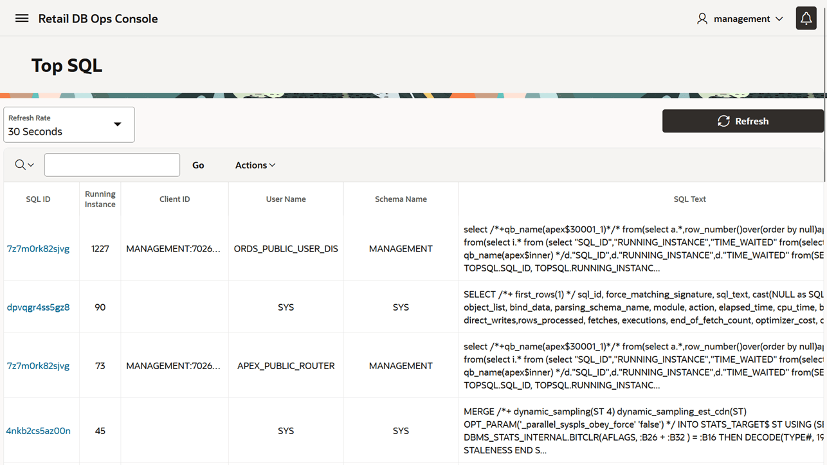This screenshot has width=827, height=465.
Task: Click the Retail DB Ops Console title
Action: tap(98, 19)
